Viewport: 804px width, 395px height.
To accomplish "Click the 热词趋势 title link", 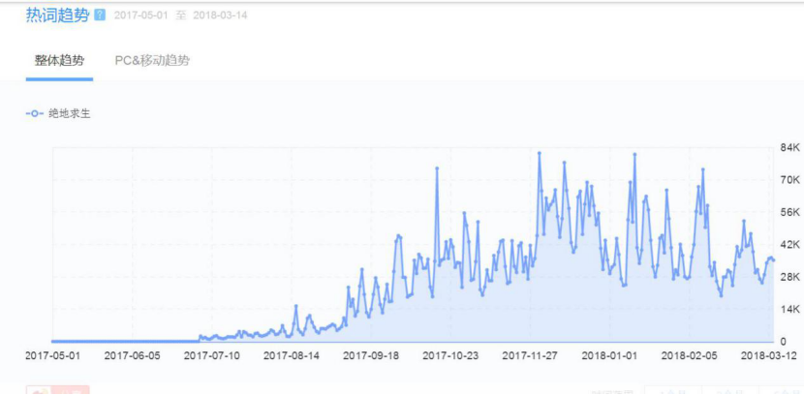I will 57,15.
